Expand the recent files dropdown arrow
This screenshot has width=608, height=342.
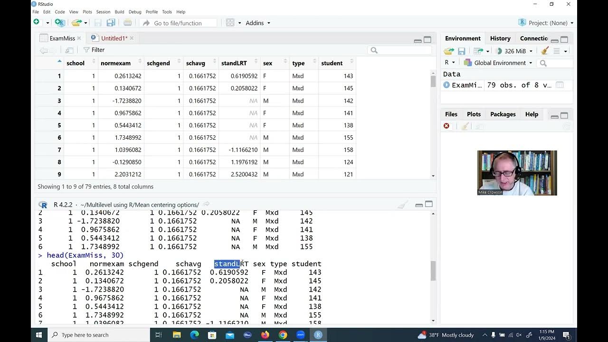pyautogui.click(x=85, y=23)
